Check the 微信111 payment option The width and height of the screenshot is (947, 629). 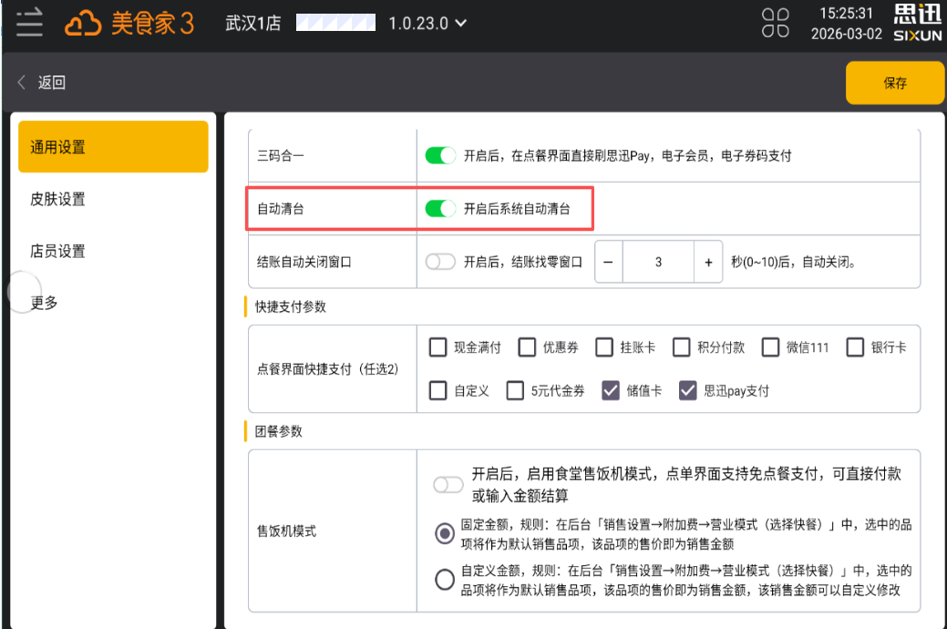coord(770,347)
